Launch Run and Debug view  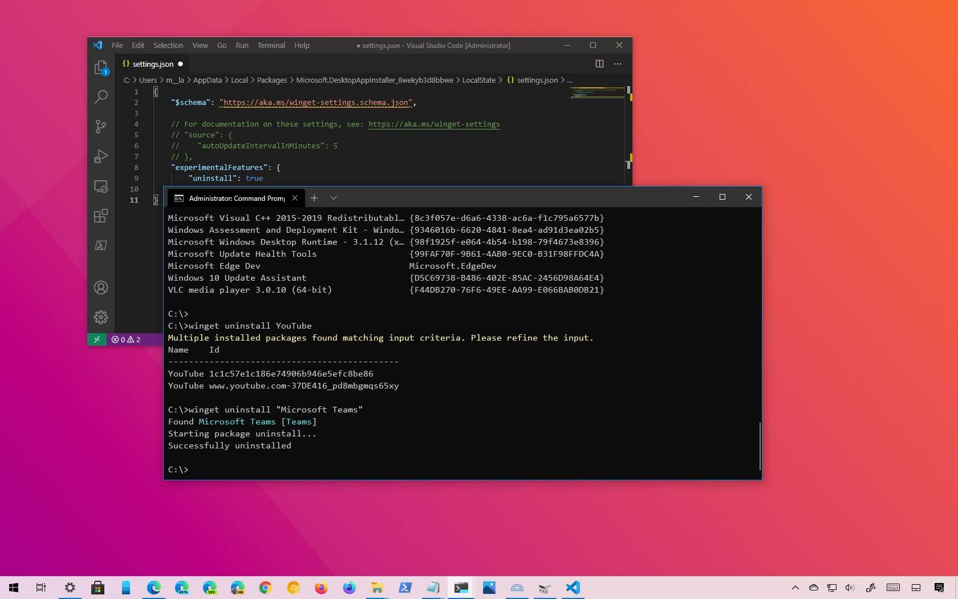pyautogui.click(x=101, y=157)
